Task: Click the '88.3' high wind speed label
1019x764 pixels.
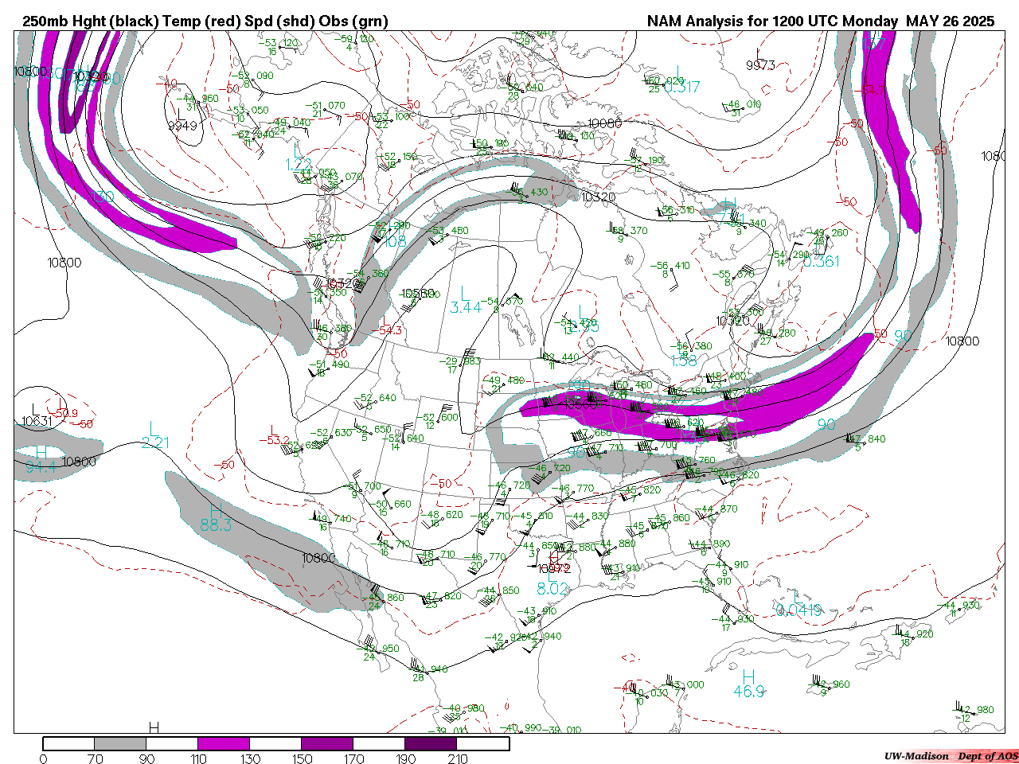Action: pyautogui.click(x=216, y=525)
